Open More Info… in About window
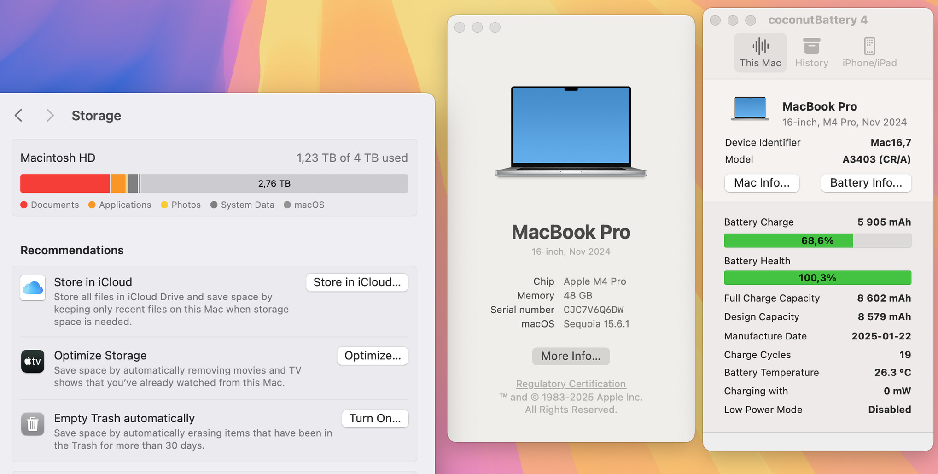The width and height of the screenshot is (938, 474). (571, 356)
